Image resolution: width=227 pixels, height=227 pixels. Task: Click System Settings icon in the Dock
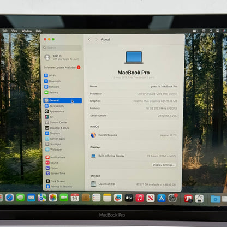click(172, 199)
